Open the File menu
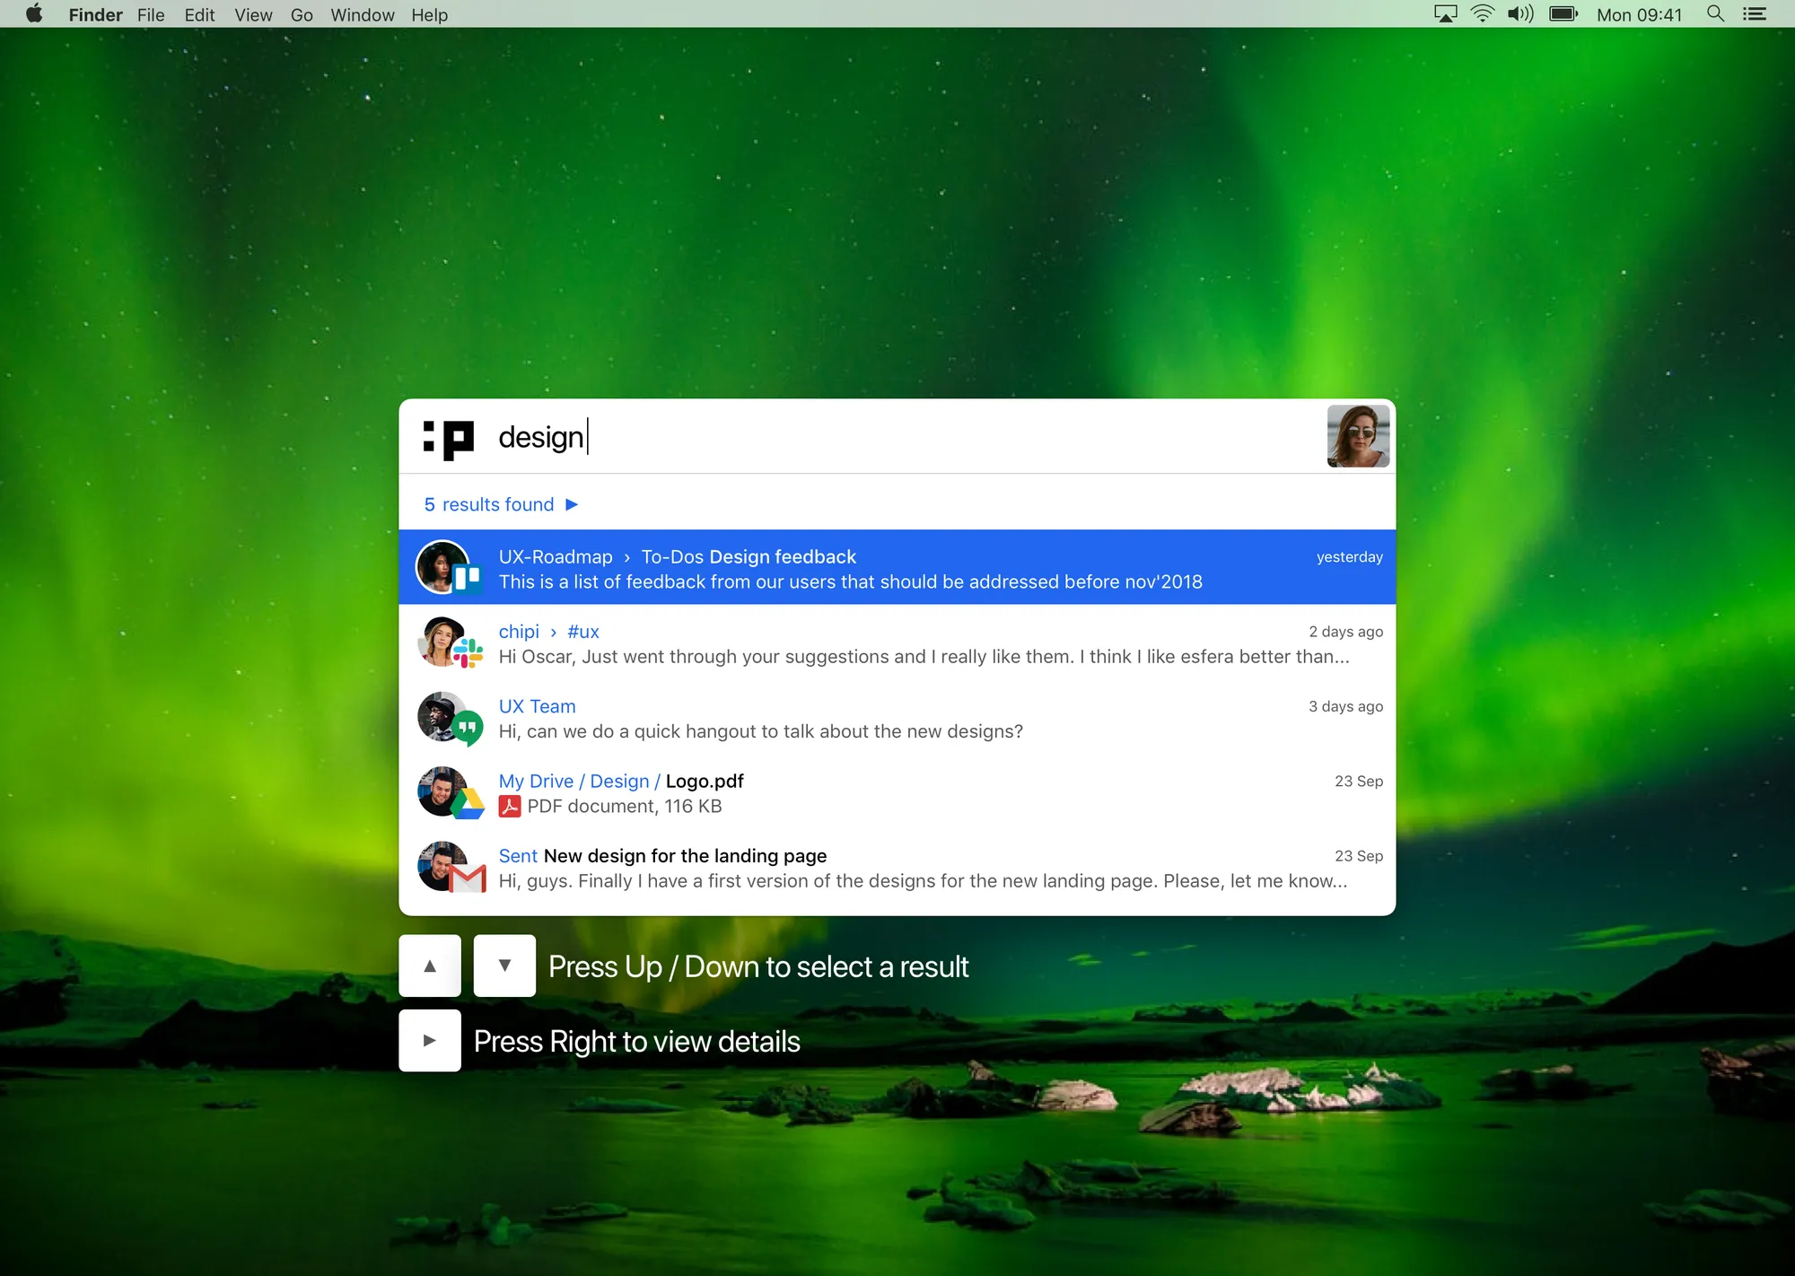The height and width of the screenshot is (1276, 1795). coord(151,15)
